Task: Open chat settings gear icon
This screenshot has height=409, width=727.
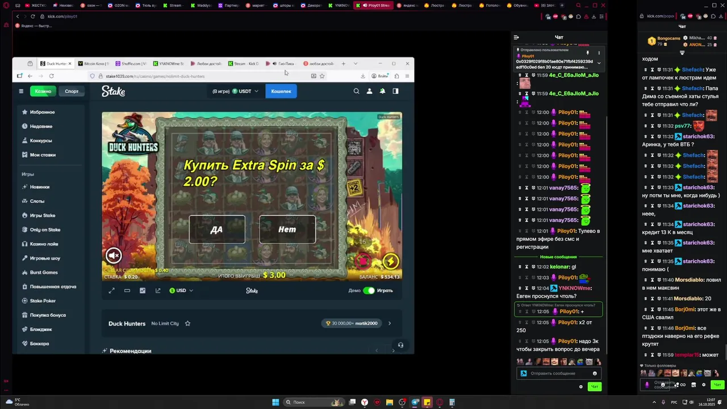Action: pyautogui.click(x=580, y=386)
